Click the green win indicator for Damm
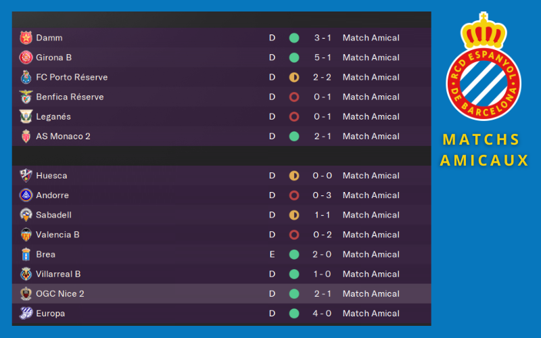Viewport: 541px width, 338px height. (294, 38)
